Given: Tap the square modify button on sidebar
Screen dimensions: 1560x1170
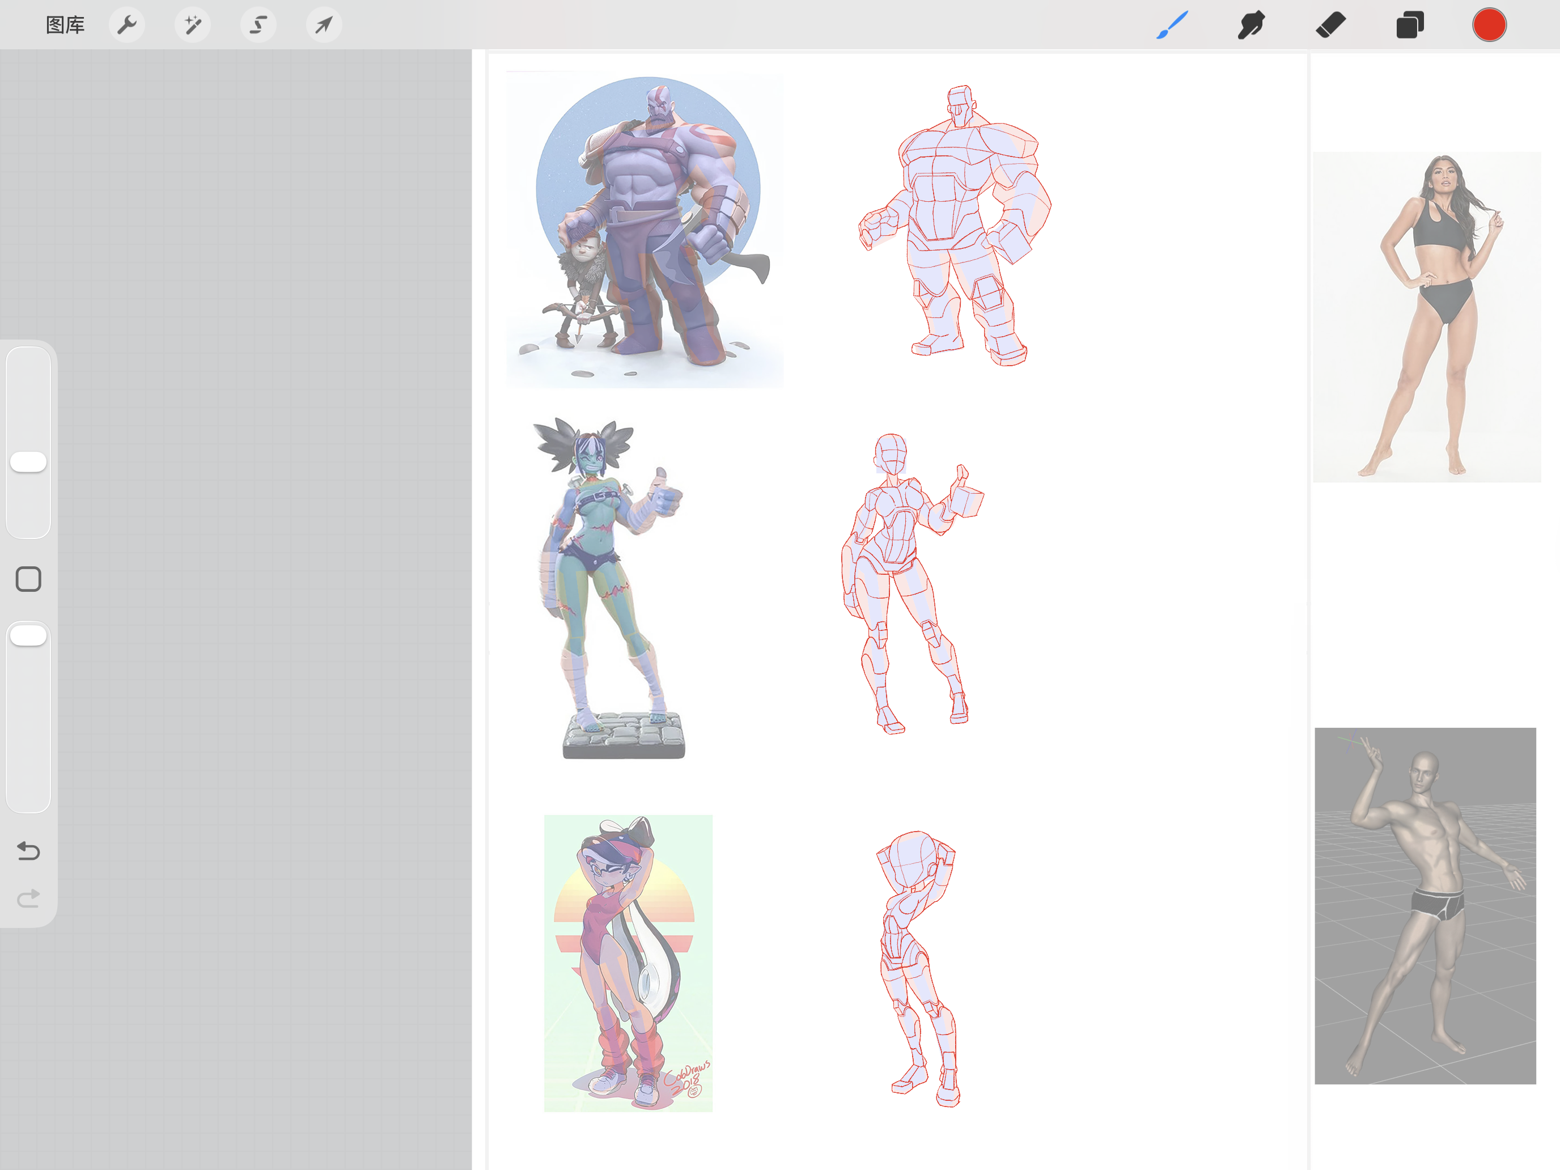Looking at the screenshot, I should pyautogui.click(x=28, y=579).
